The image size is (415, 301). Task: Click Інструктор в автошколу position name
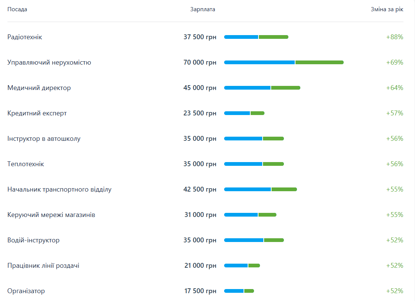tap(44, 139)
